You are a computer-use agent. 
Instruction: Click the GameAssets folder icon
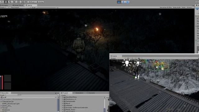point(64,101)
